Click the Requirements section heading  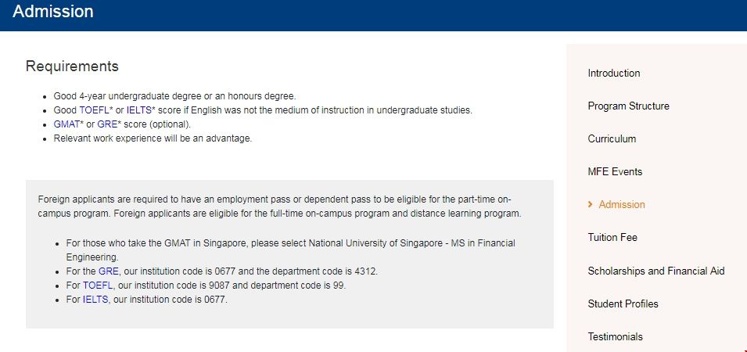pos(72,66)
